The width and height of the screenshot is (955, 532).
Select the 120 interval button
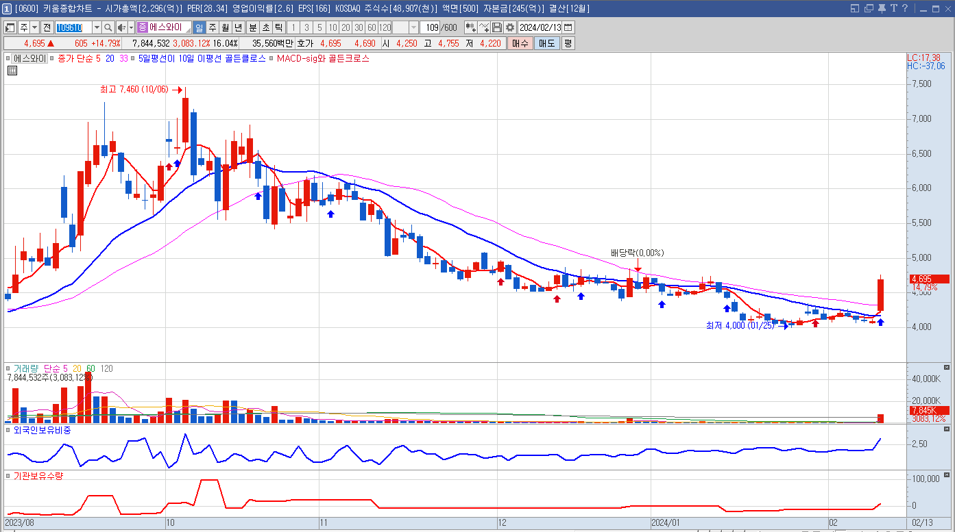click(x=385, y=27)
